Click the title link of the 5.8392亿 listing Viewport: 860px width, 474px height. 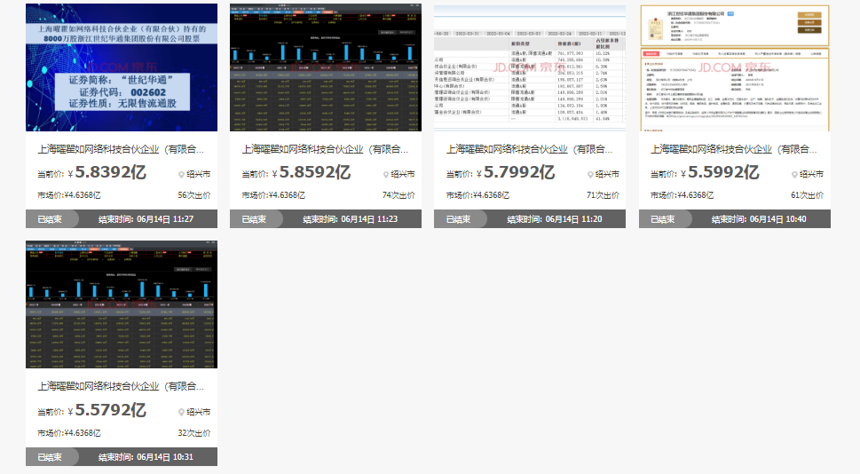coord(121,149)
